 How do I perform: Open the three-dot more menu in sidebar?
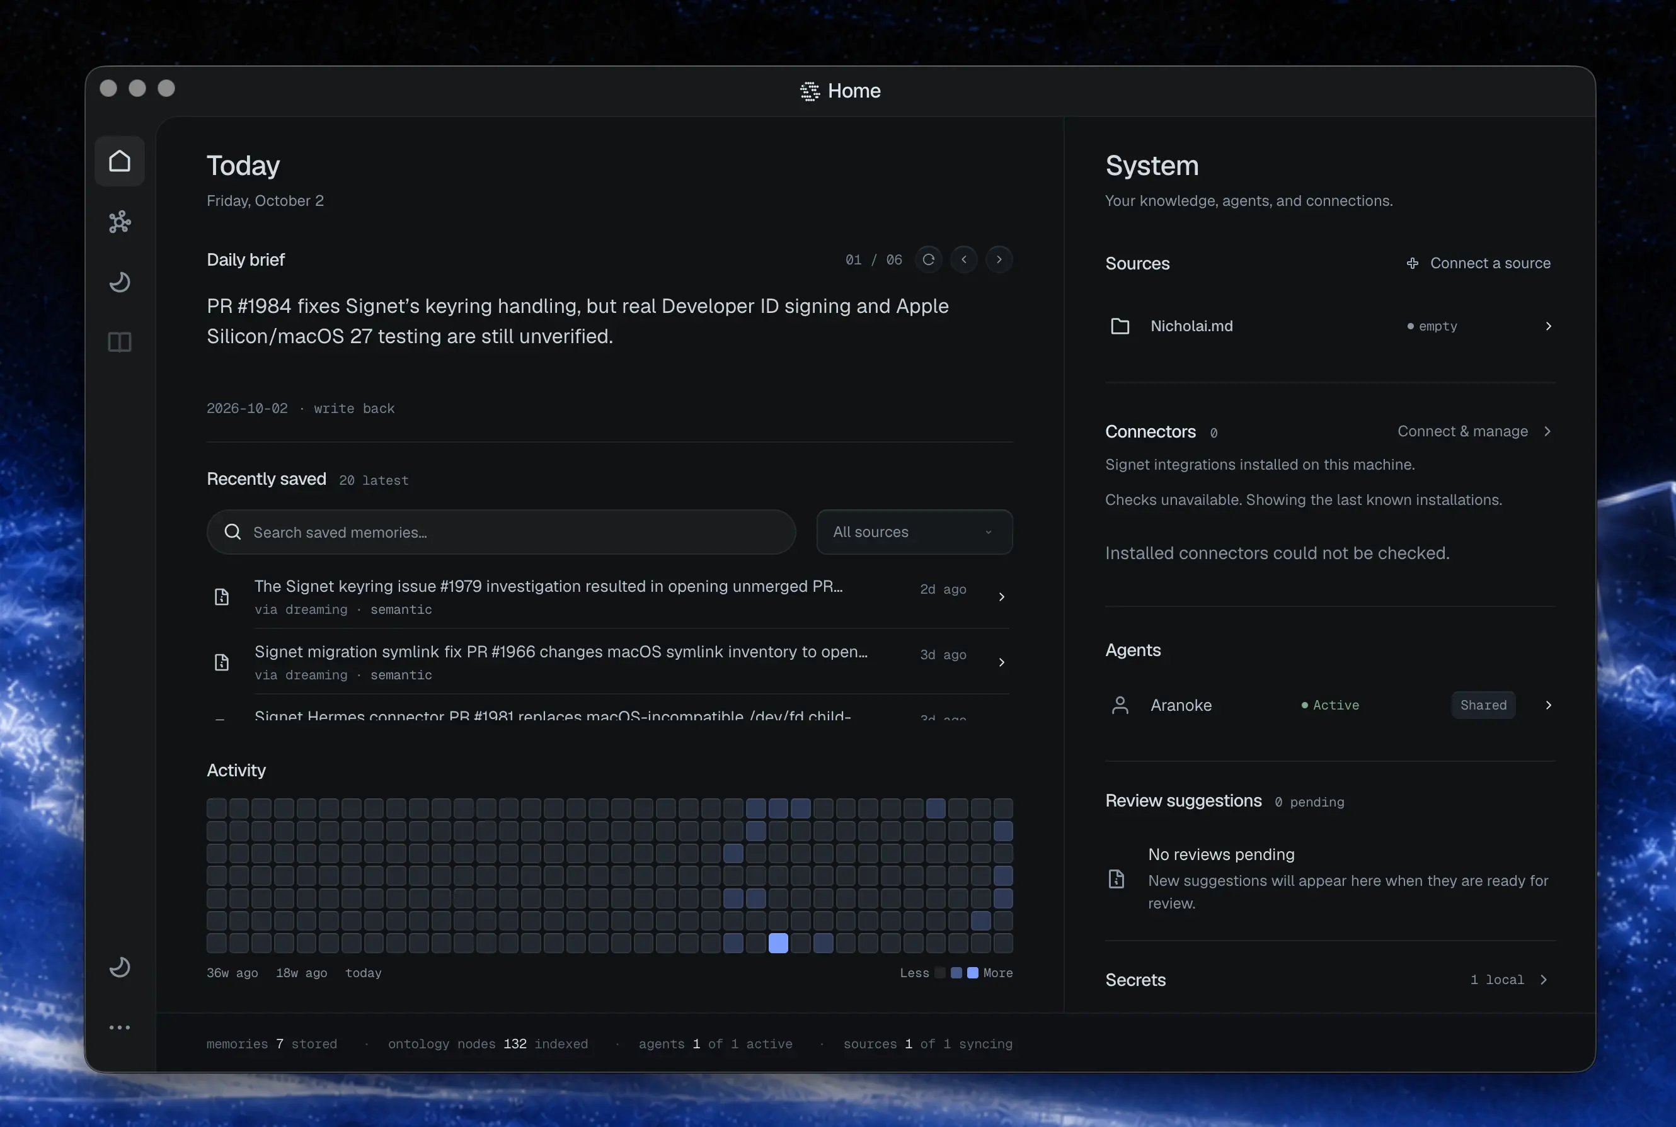(x=120, y=1028)
